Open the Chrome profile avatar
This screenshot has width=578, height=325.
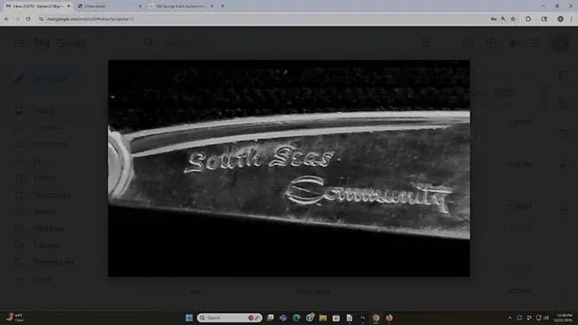[x=560, y=18]
